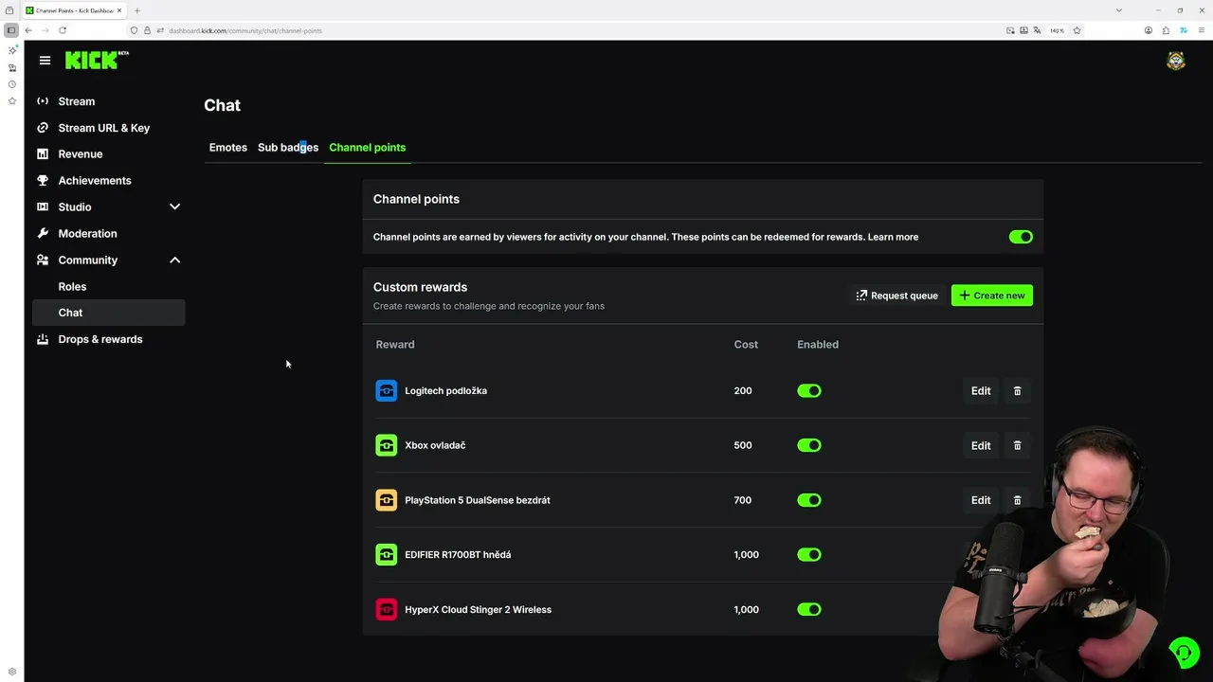Reload the page in browser
The width and height of the screenshot is (1213, 682).
tap(63, 30)
